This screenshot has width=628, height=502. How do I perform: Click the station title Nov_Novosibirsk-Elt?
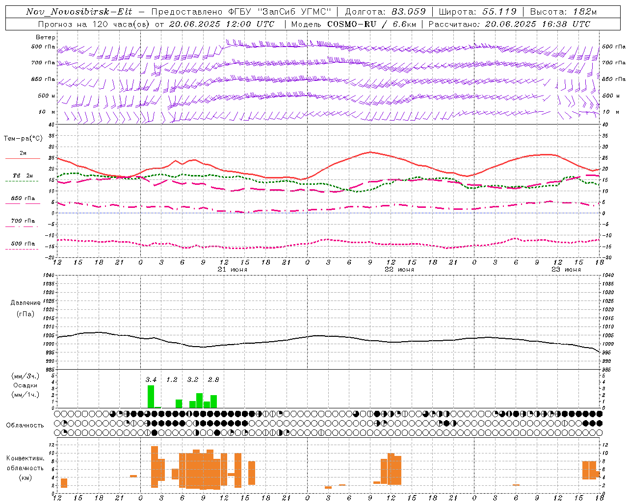(x=79, y=12)
